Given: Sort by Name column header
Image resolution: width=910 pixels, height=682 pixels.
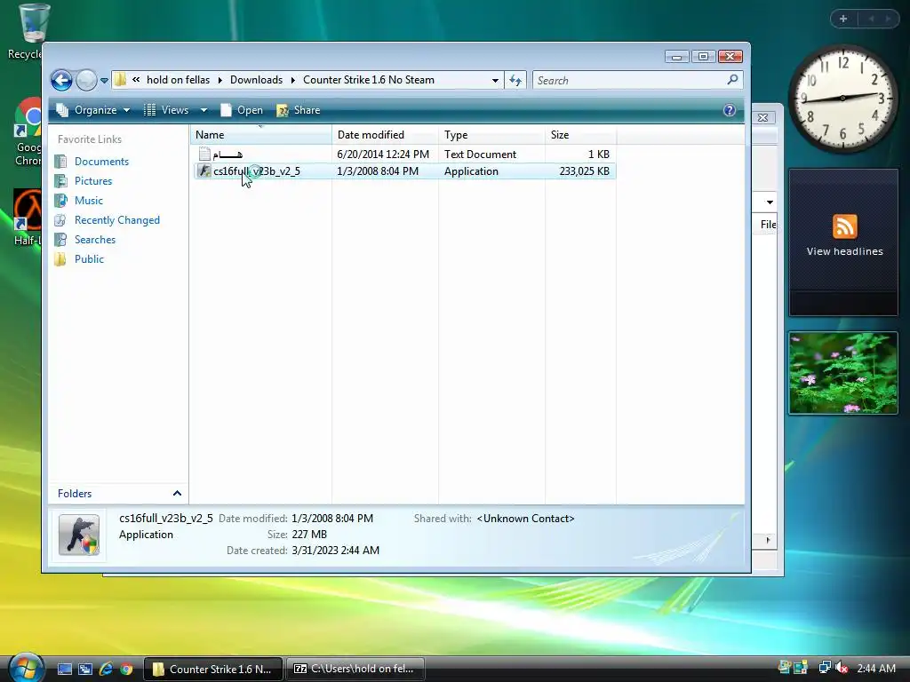Looking at the screenshot, I should [x=261, y=135].
